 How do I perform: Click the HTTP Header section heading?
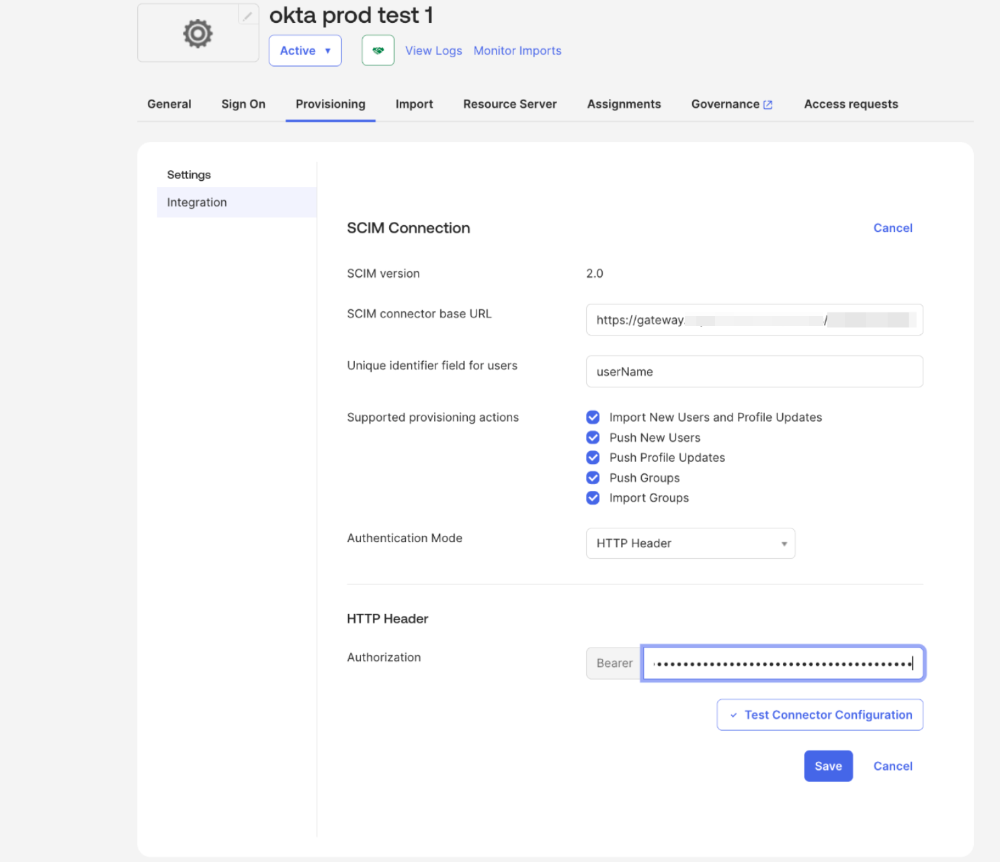(388, 619)
